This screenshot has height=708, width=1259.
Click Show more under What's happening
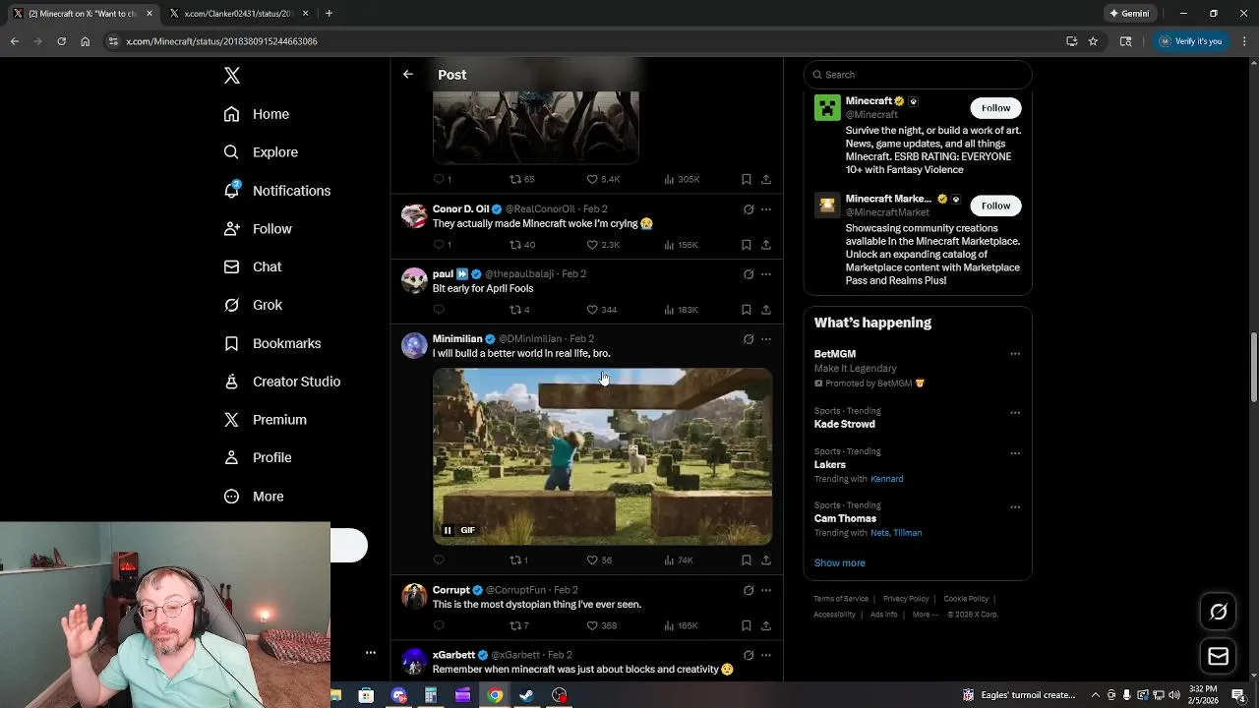click(839, 563)
